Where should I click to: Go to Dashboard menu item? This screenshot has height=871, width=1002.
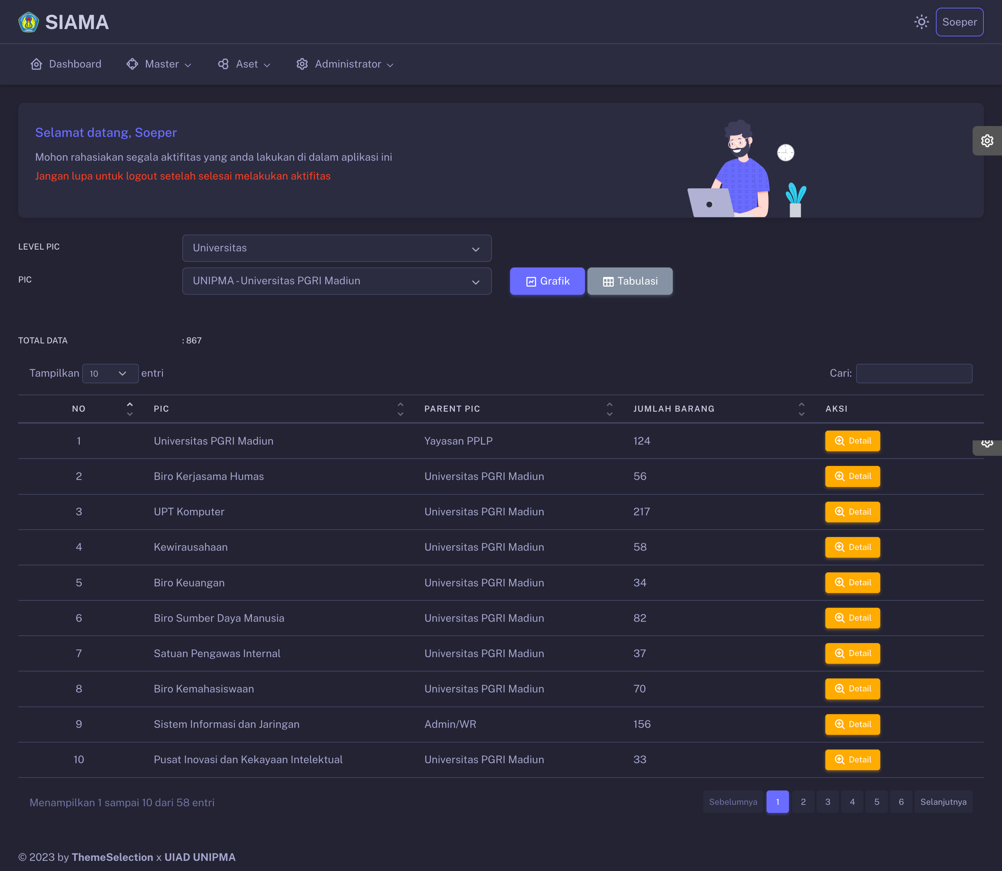point(66,64)
